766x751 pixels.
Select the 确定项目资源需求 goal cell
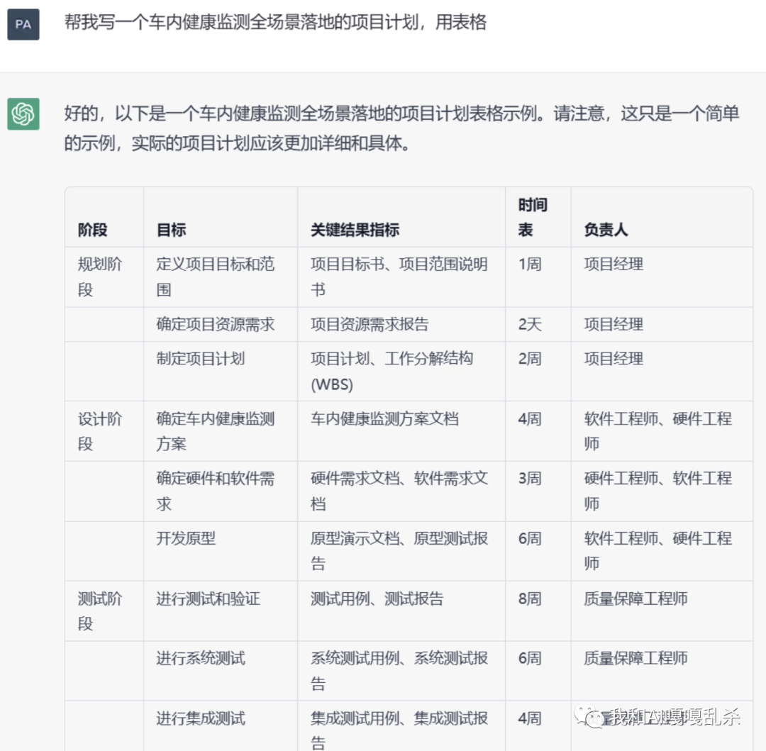click(215, 324)
